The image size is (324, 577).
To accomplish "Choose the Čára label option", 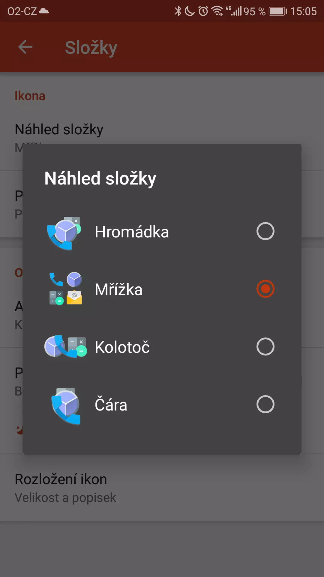I will point(111,404).
